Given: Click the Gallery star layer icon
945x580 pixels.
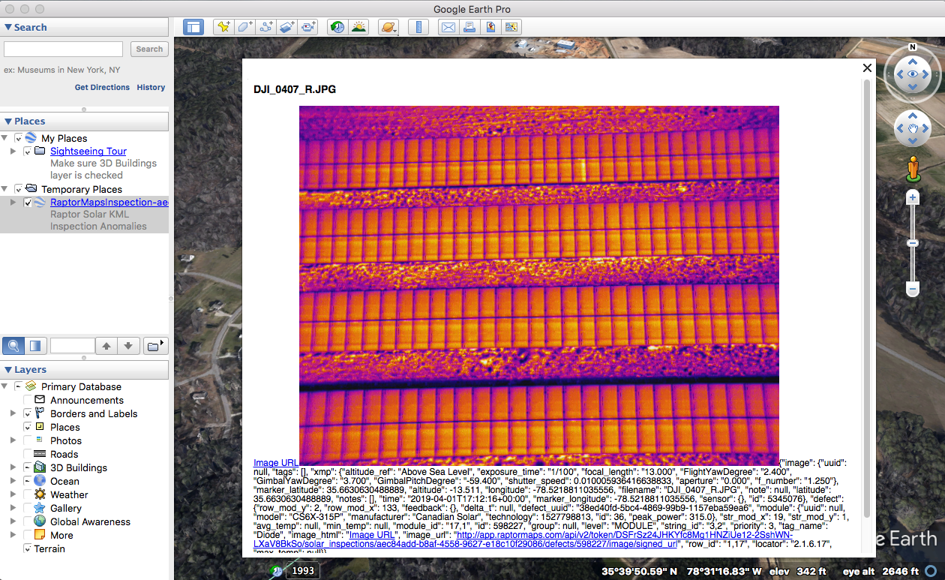Looking at the screenshot, I should (40, 508).
